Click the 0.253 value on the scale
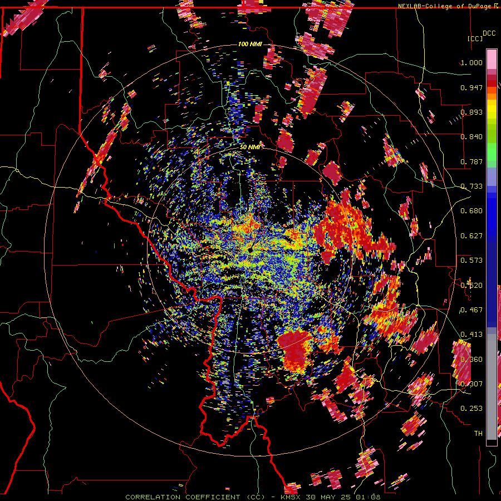501x501 pixels. point(471,409)
